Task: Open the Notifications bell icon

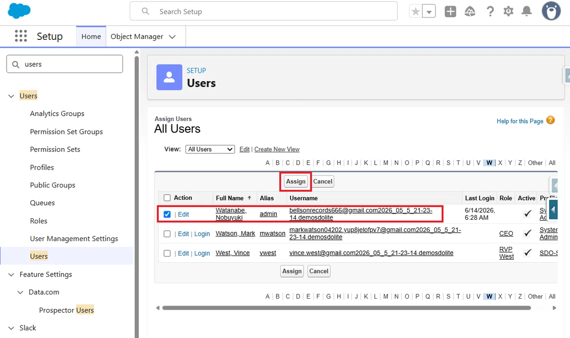Action: 526,11
